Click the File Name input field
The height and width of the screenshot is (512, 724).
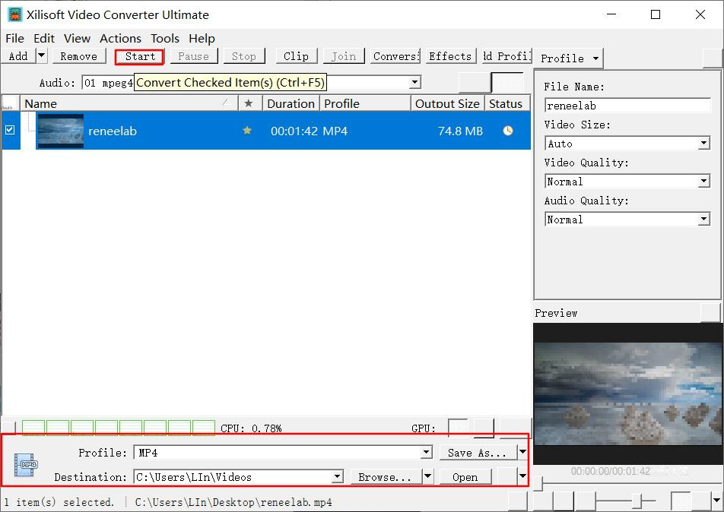coord(627,106)
